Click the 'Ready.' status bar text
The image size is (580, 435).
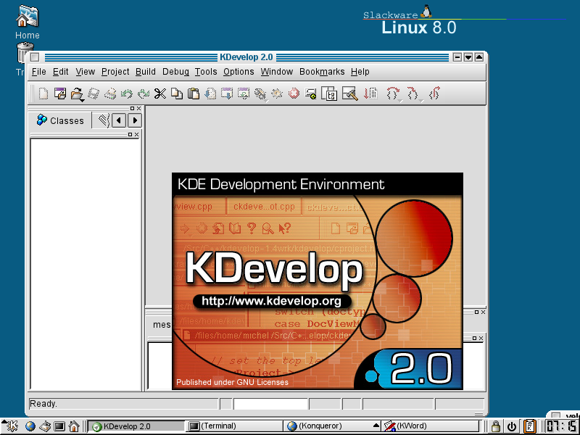43,404
